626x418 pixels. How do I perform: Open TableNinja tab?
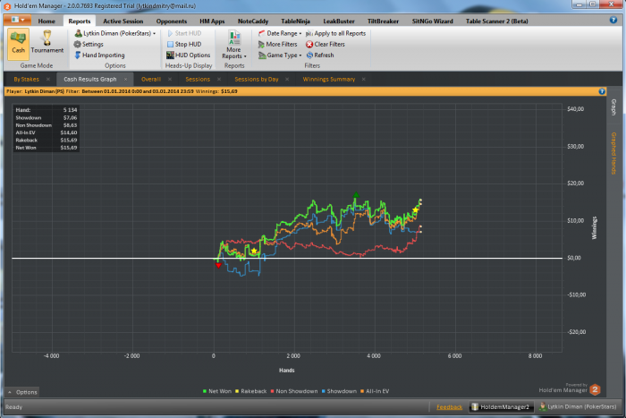(295, 21)
